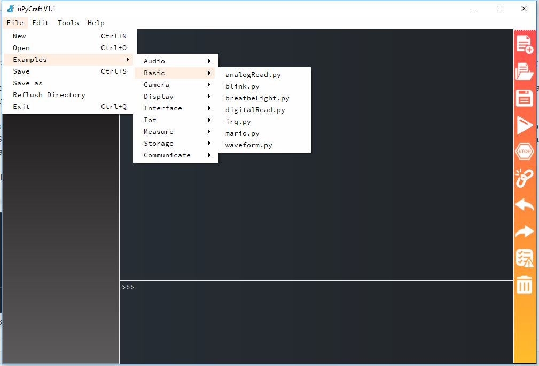Click the uPyCraft logo in title bar
Screen dimensions: 539x366
coord(11,9)
